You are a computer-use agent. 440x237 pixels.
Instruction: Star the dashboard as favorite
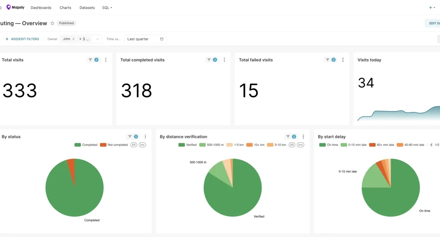(x=52, y=23)
